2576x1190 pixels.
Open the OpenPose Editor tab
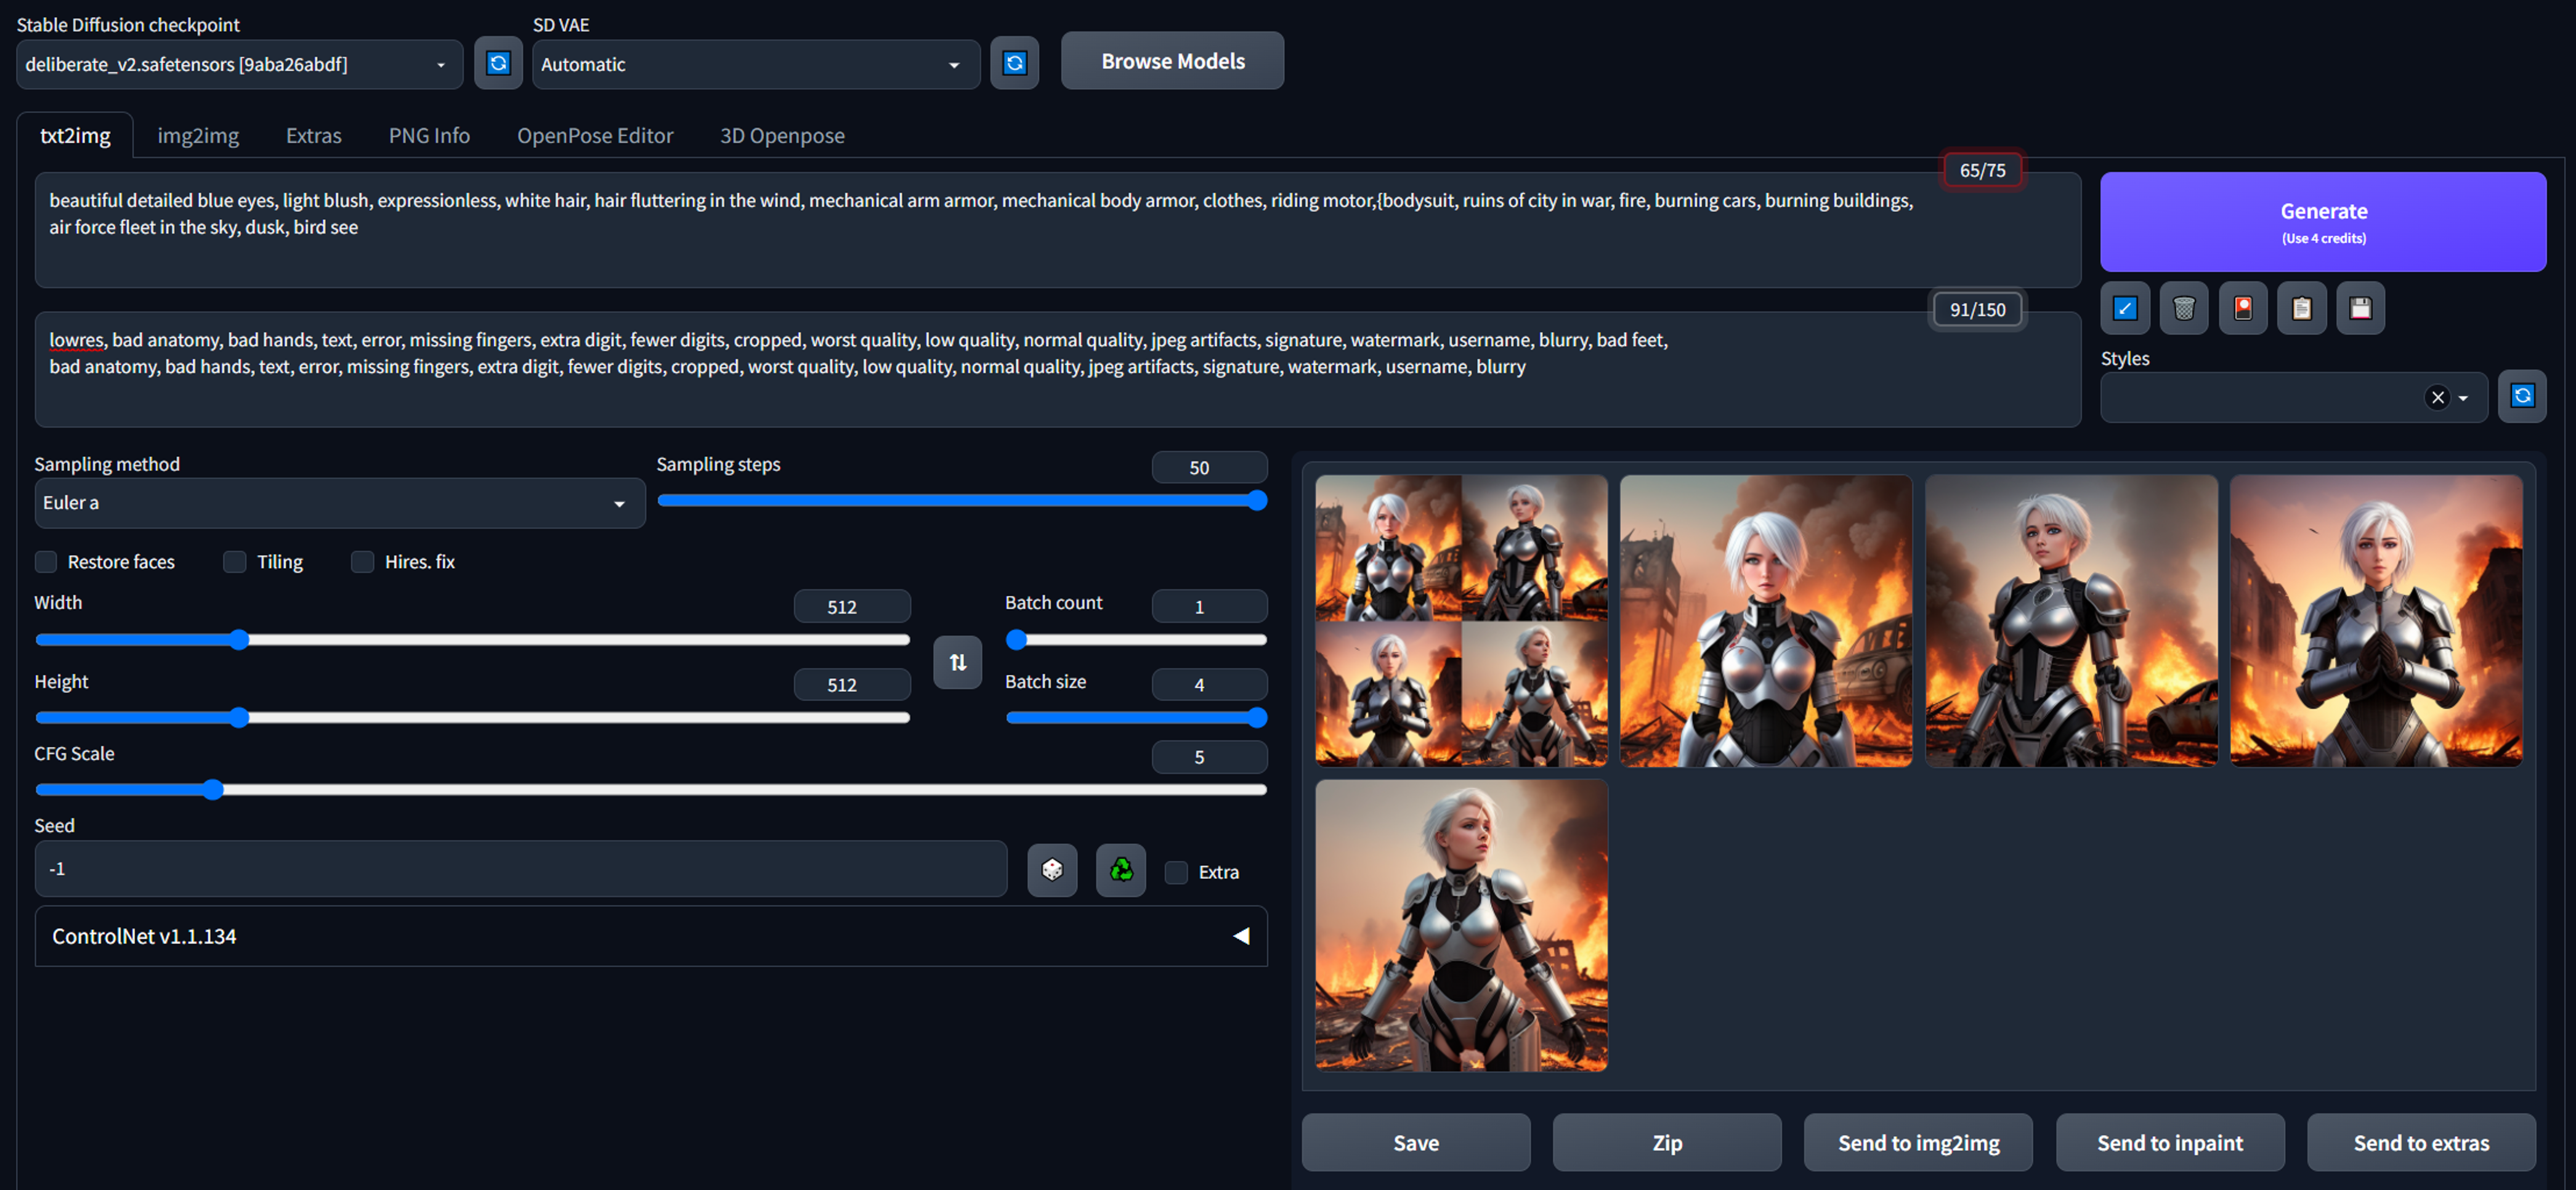[x=595, y=135]
